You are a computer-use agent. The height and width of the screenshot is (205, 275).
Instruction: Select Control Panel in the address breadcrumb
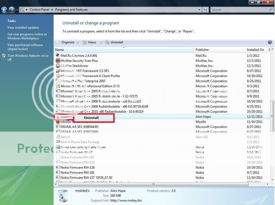pos(39,10)
